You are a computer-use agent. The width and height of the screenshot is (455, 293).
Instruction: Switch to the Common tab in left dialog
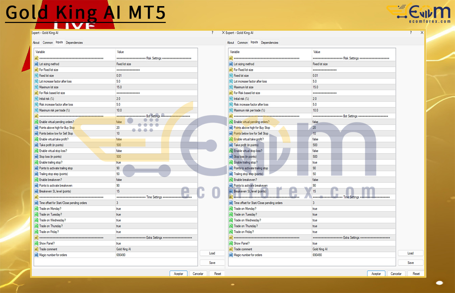(x=48, y=43)
